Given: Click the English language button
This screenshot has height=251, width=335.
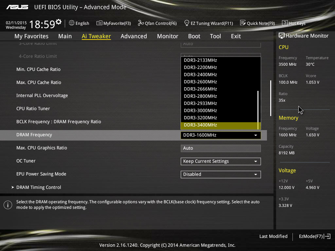Looking at the screenshot, I should click(x=79, y=23).
